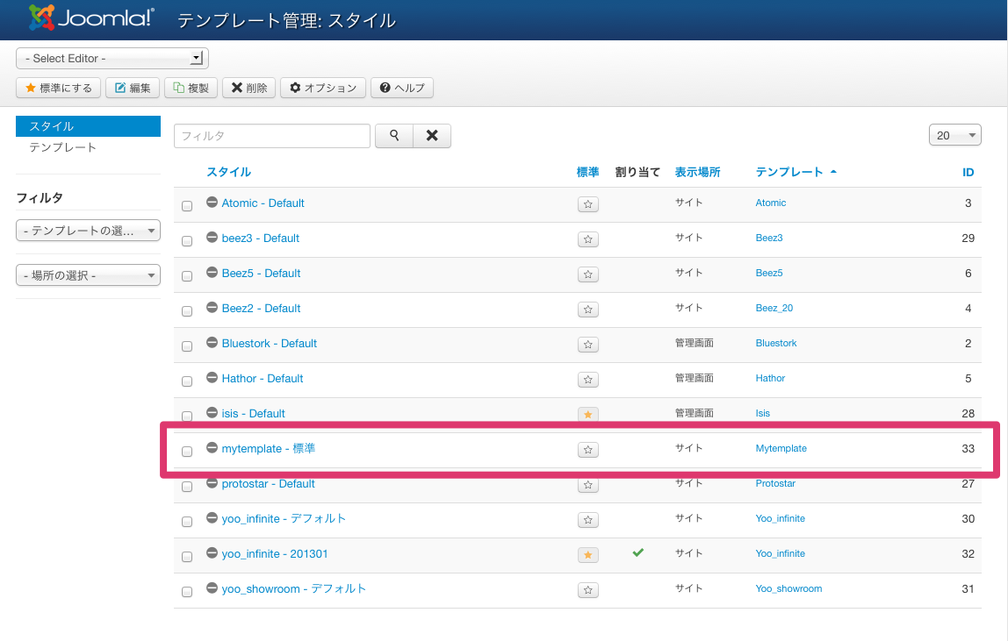This screenshot has height=641, width=1008.
Task: Change list limit using the 20 dropdown
Action: (955, 134)
